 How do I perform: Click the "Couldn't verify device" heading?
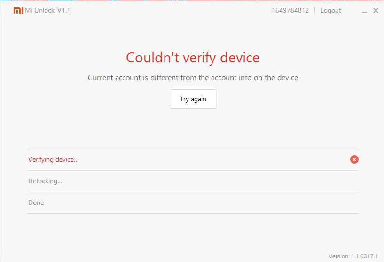click(193, 58)
